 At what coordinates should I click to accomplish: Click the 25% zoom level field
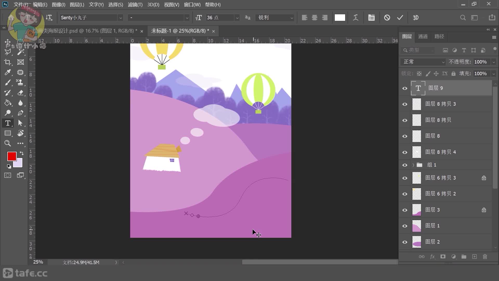click(x=38, y=262)
